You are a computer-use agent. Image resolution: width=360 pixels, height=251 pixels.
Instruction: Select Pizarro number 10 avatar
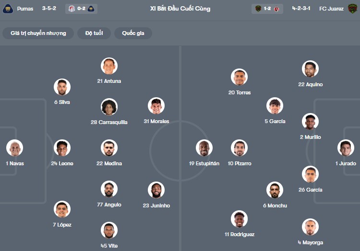(x=240, y=148)
